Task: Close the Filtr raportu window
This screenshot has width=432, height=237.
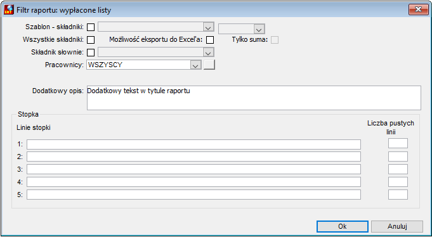Action: coord(418,10)
